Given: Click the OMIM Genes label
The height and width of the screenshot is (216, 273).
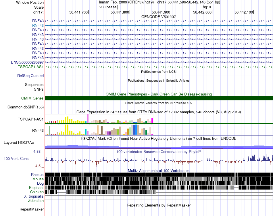Looking at the screenshot, I should (32, 98).
